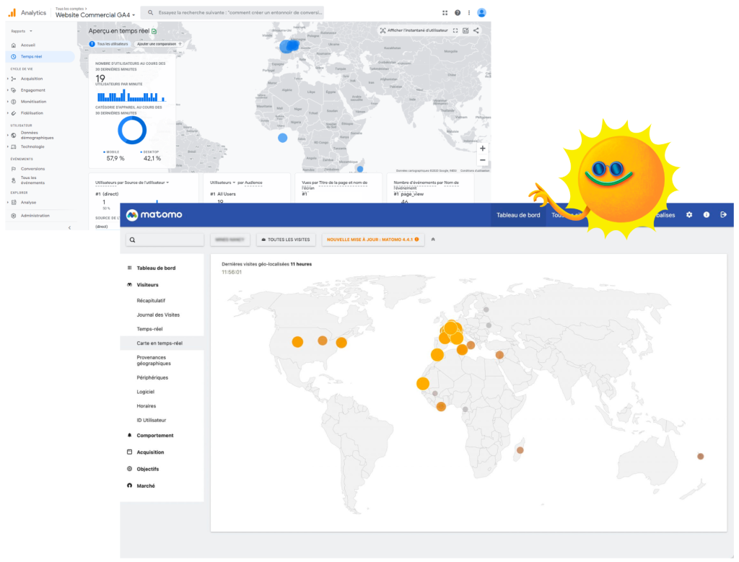The width and height of the screenshot is (739, 562).
Task: Click the binoculars icon next to Visiteurs
Action: [130, 284]
